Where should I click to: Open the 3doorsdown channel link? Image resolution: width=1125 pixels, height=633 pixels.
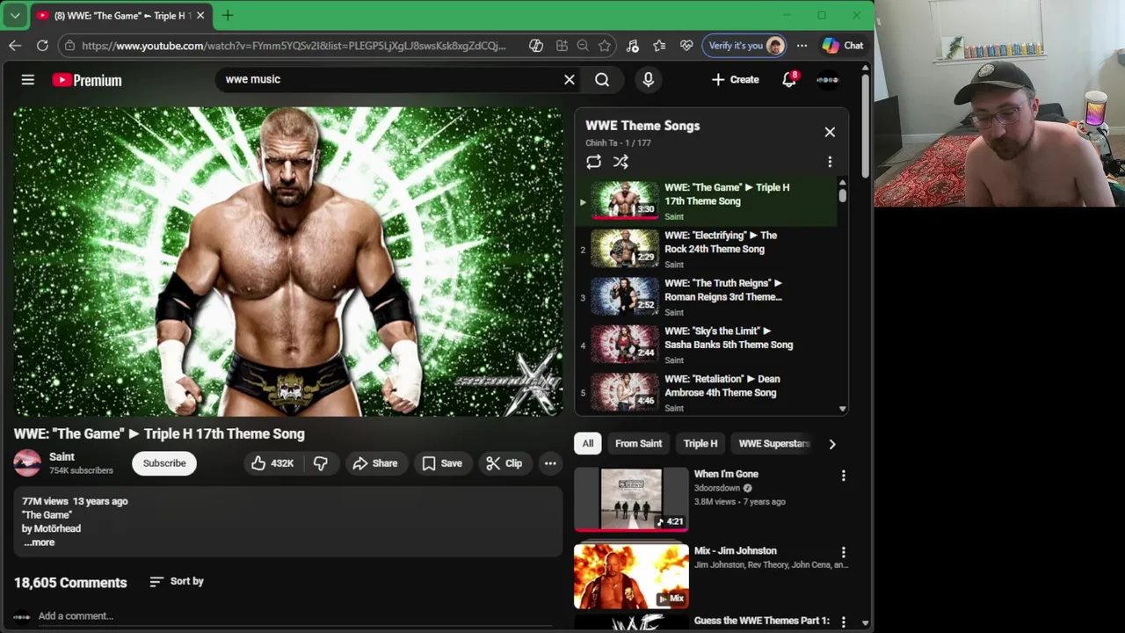tap(717, 488)
